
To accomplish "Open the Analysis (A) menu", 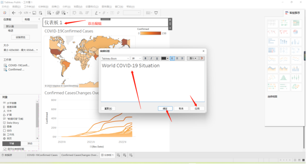I will click(66, 7).
